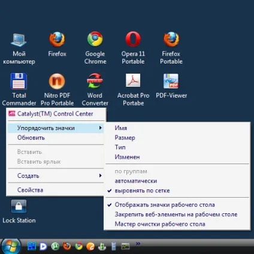Select the Nitro PDF Pro Portable icon
This screenshot has height=254, width=254.
57,81
